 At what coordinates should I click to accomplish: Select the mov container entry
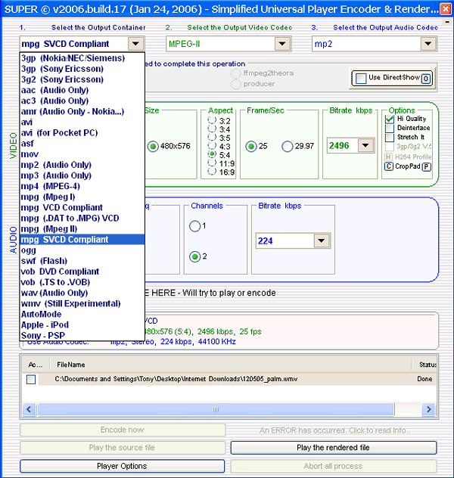[82, 154]
